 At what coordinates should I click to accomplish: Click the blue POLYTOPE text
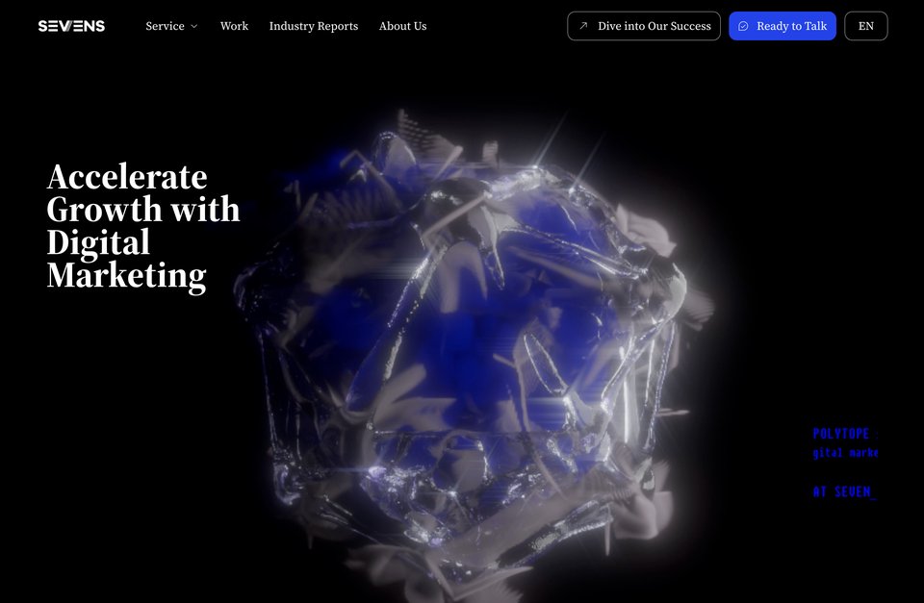(841, 434)
